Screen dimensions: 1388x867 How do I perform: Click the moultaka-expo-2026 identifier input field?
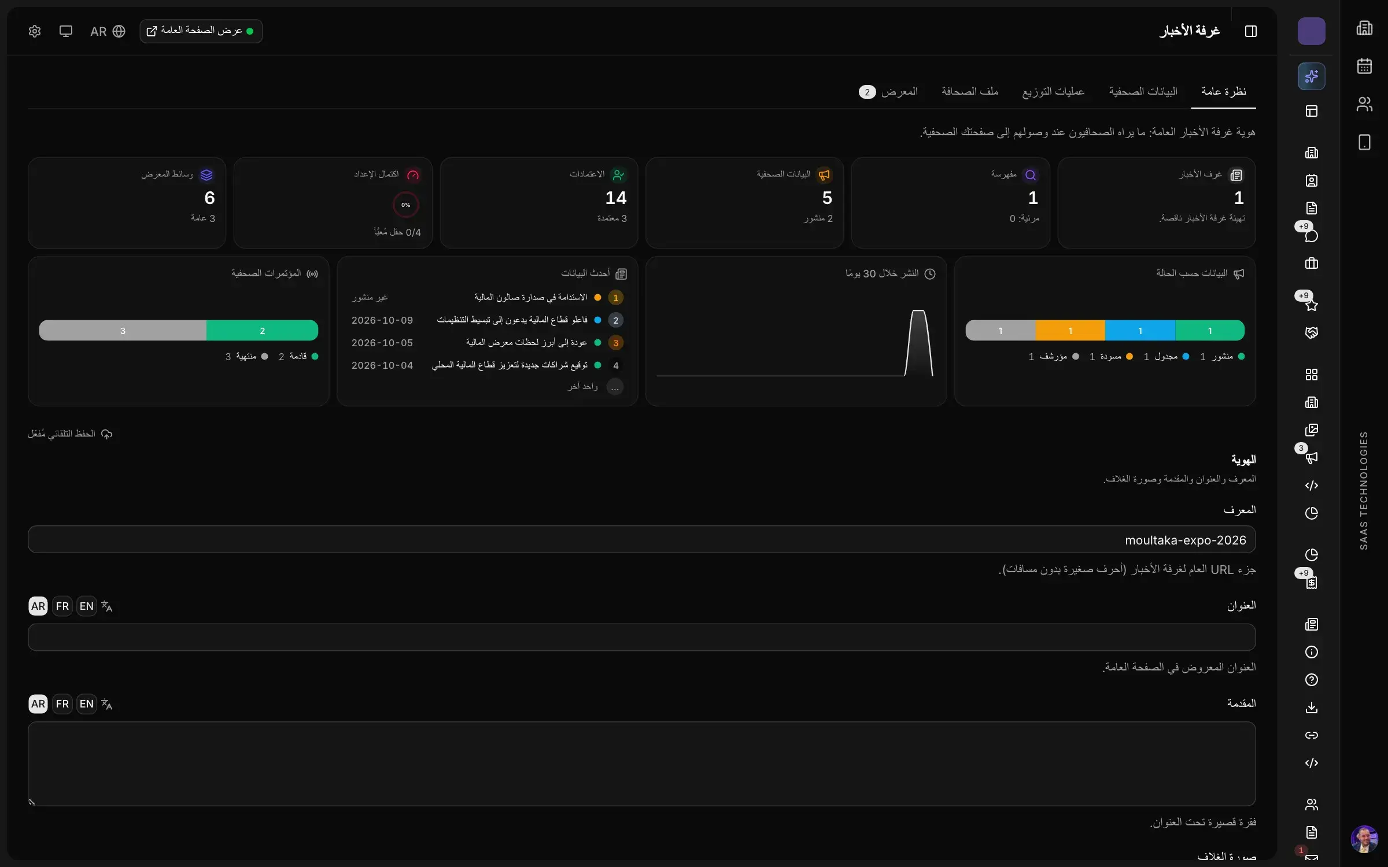(641, 539)
